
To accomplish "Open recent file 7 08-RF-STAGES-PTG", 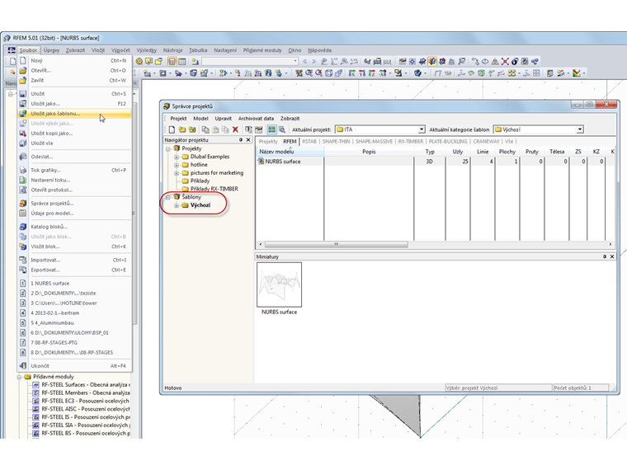I will click(74, 342).
